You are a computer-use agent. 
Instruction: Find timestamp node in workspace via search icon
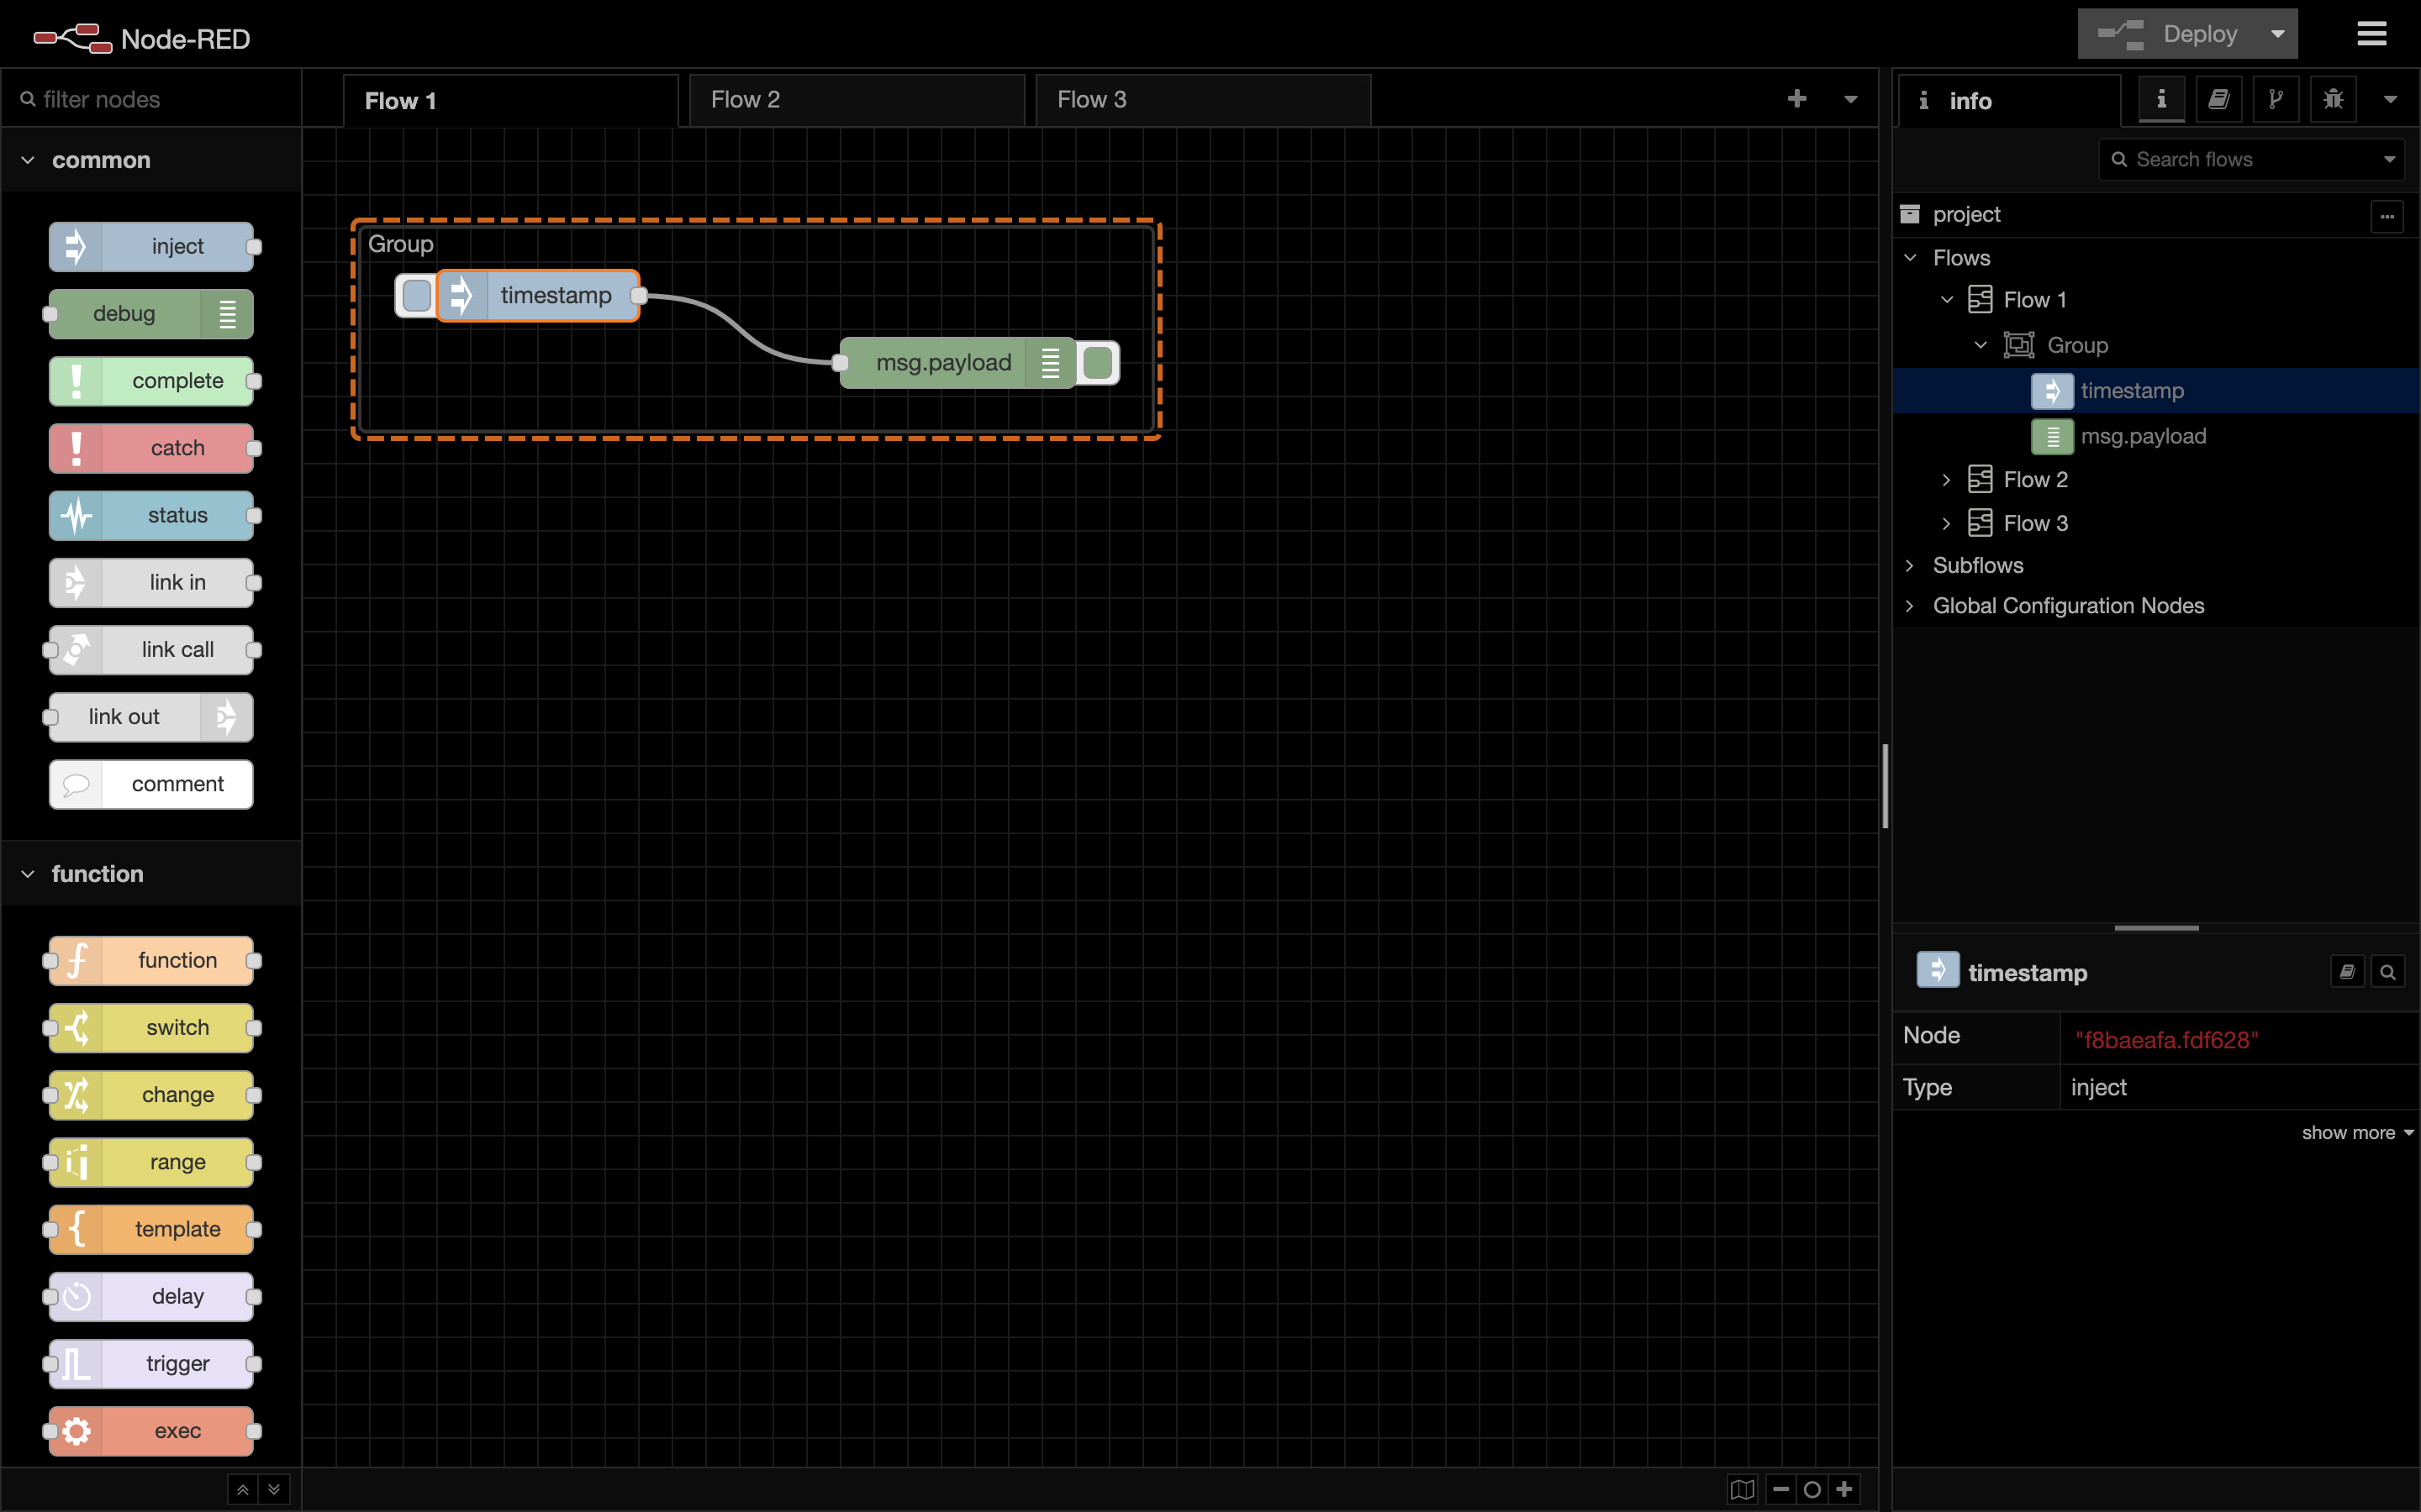(2387, 972)
